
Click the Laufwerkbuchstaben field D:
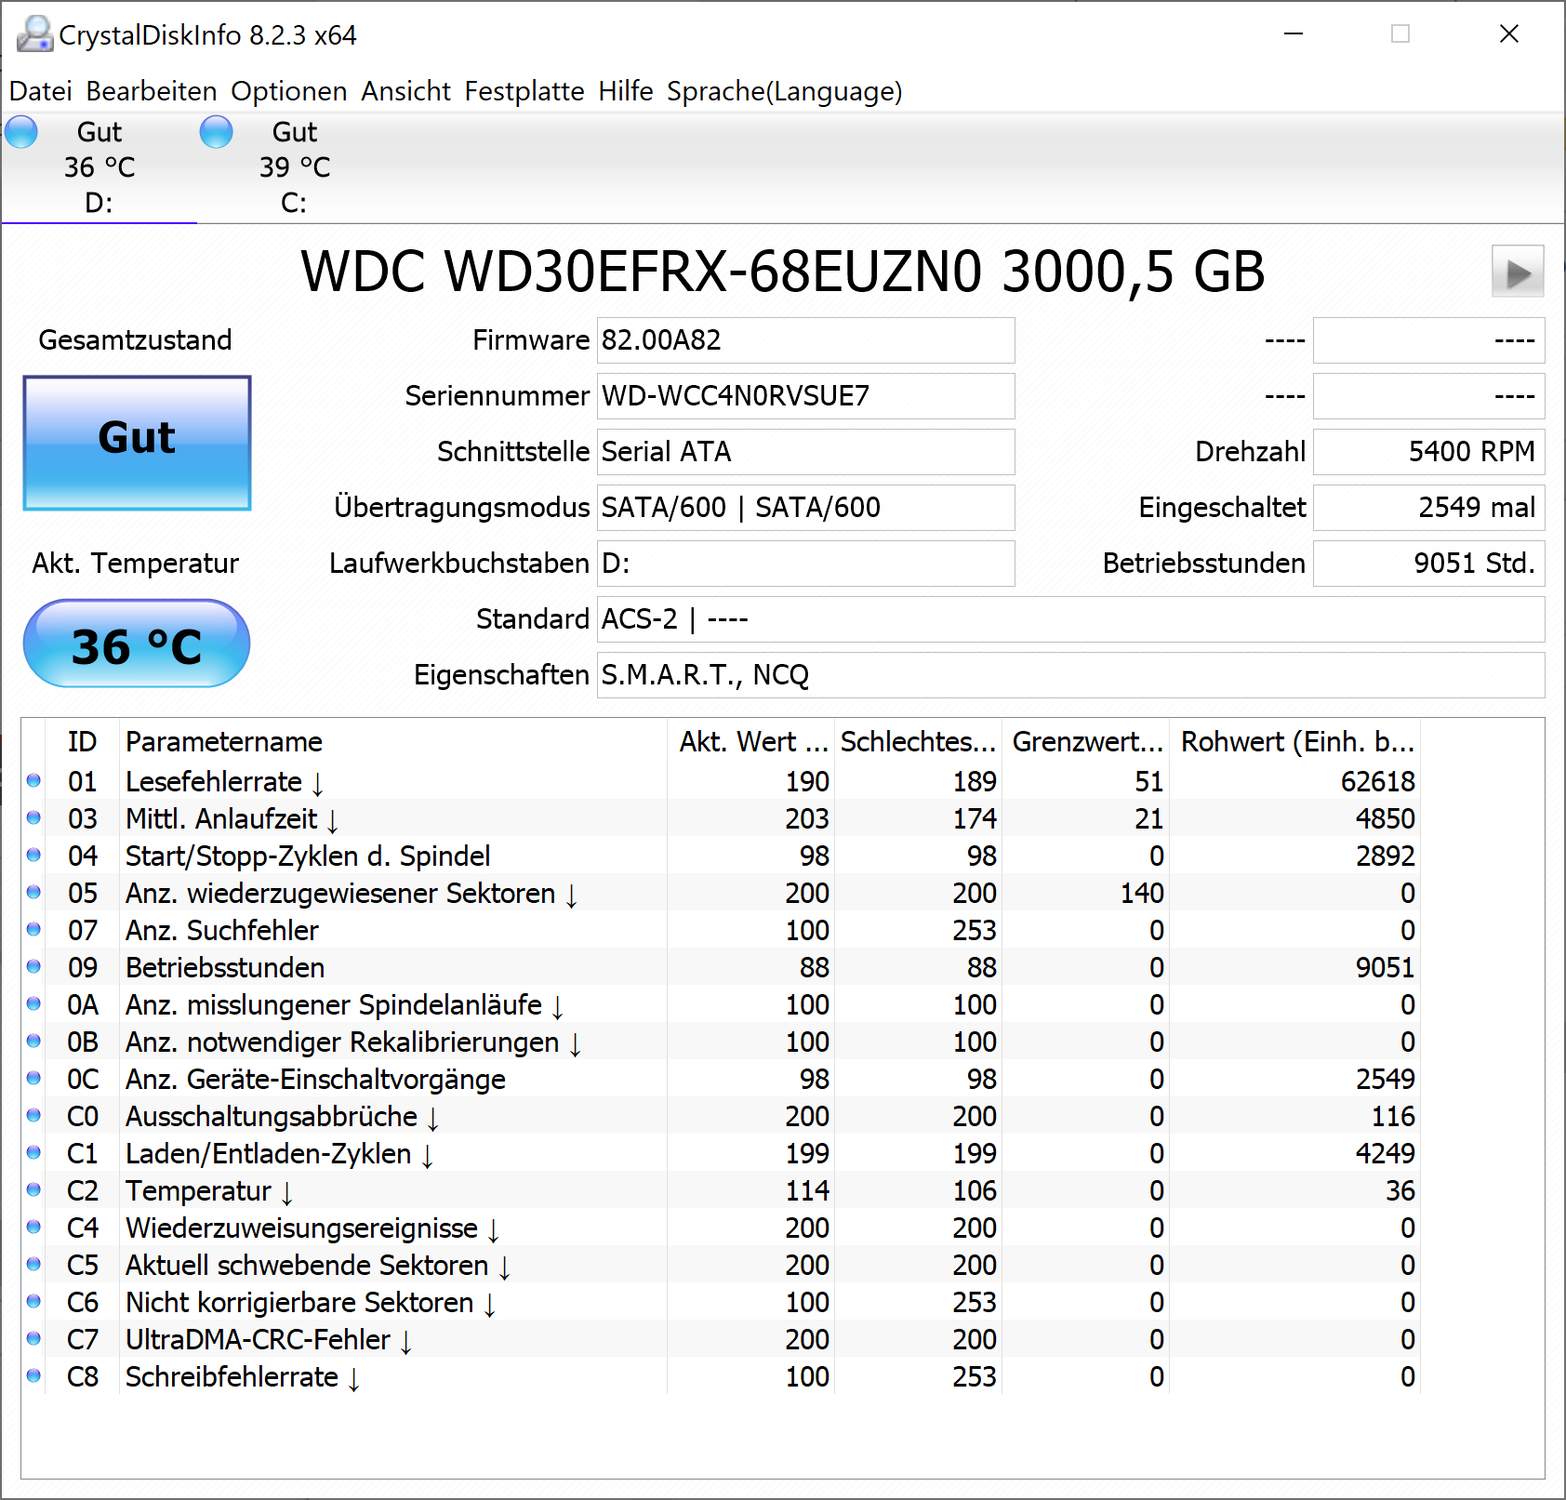[805, 564]
